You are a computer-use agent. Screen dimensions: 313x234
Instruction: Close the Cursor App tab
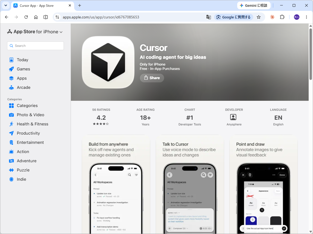(x=70, y=5)
